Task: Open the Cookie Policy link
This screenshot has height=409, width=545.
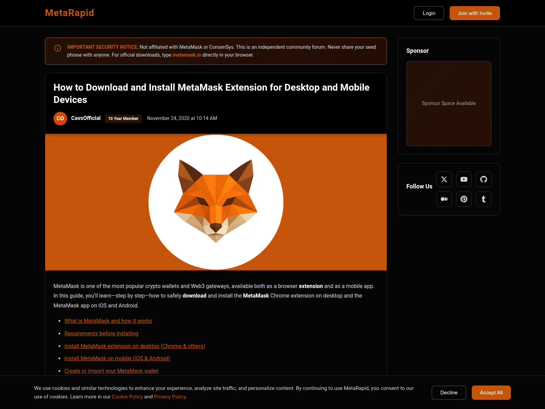Action: tap(127, 397)
